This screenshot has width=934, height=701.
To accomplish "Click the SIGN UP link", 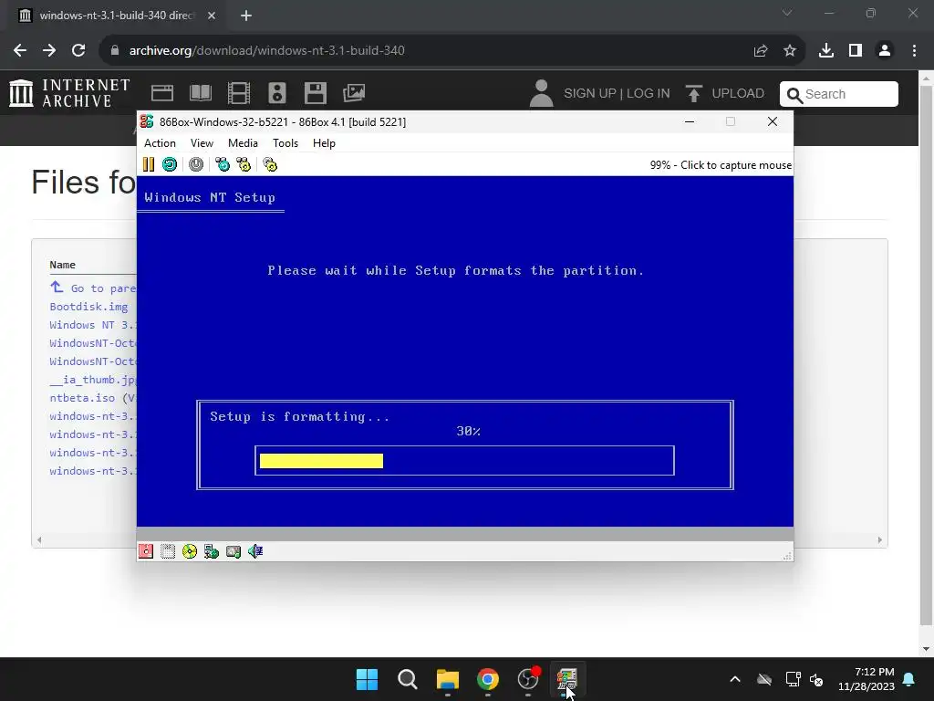I will point(590,94).
